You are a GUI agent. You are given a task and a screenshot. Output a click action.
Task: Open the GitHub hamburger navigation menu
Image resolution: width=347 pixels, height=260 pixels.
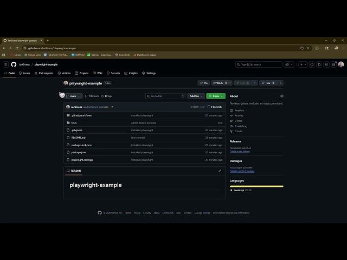[x=6, y=64]
